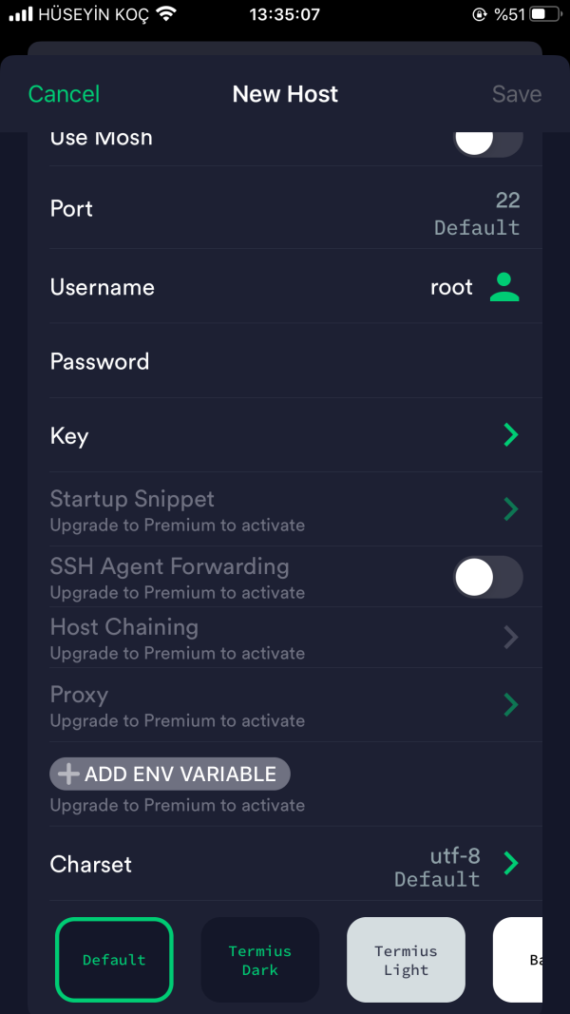Save the new host
Image resolution: width=570 pixels, height=1014 pixels.
(517, 94)
